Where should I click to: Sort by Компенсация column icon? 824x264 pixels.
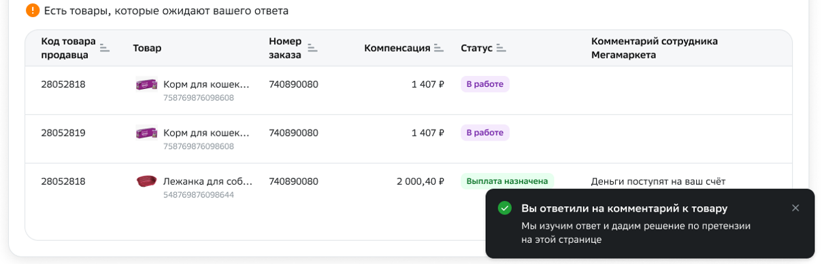point(439,48)
